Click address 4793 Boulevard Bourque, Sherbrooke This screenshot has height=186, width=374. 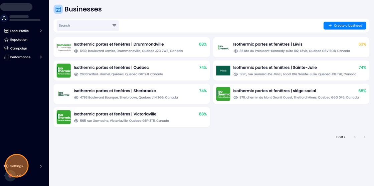(x=129, y=97)
